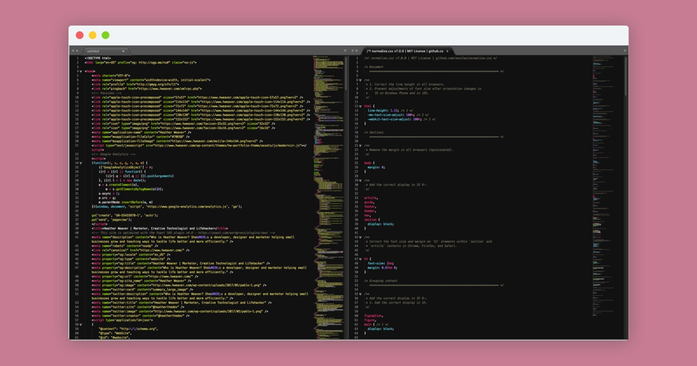
Task: Click the '<!DOCTYPE html>' line
Action: click(x=98, y=58)
